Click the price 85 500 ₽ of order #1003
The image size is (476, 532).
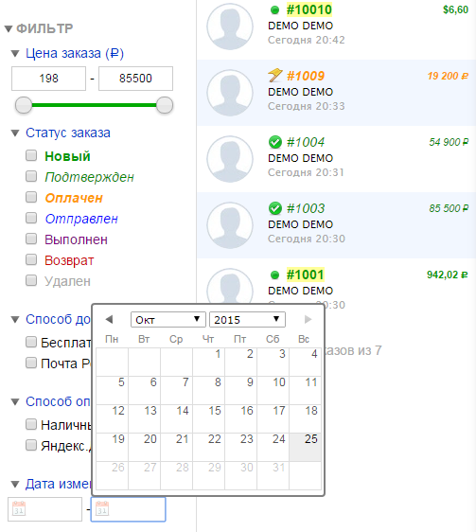point(449,208)
